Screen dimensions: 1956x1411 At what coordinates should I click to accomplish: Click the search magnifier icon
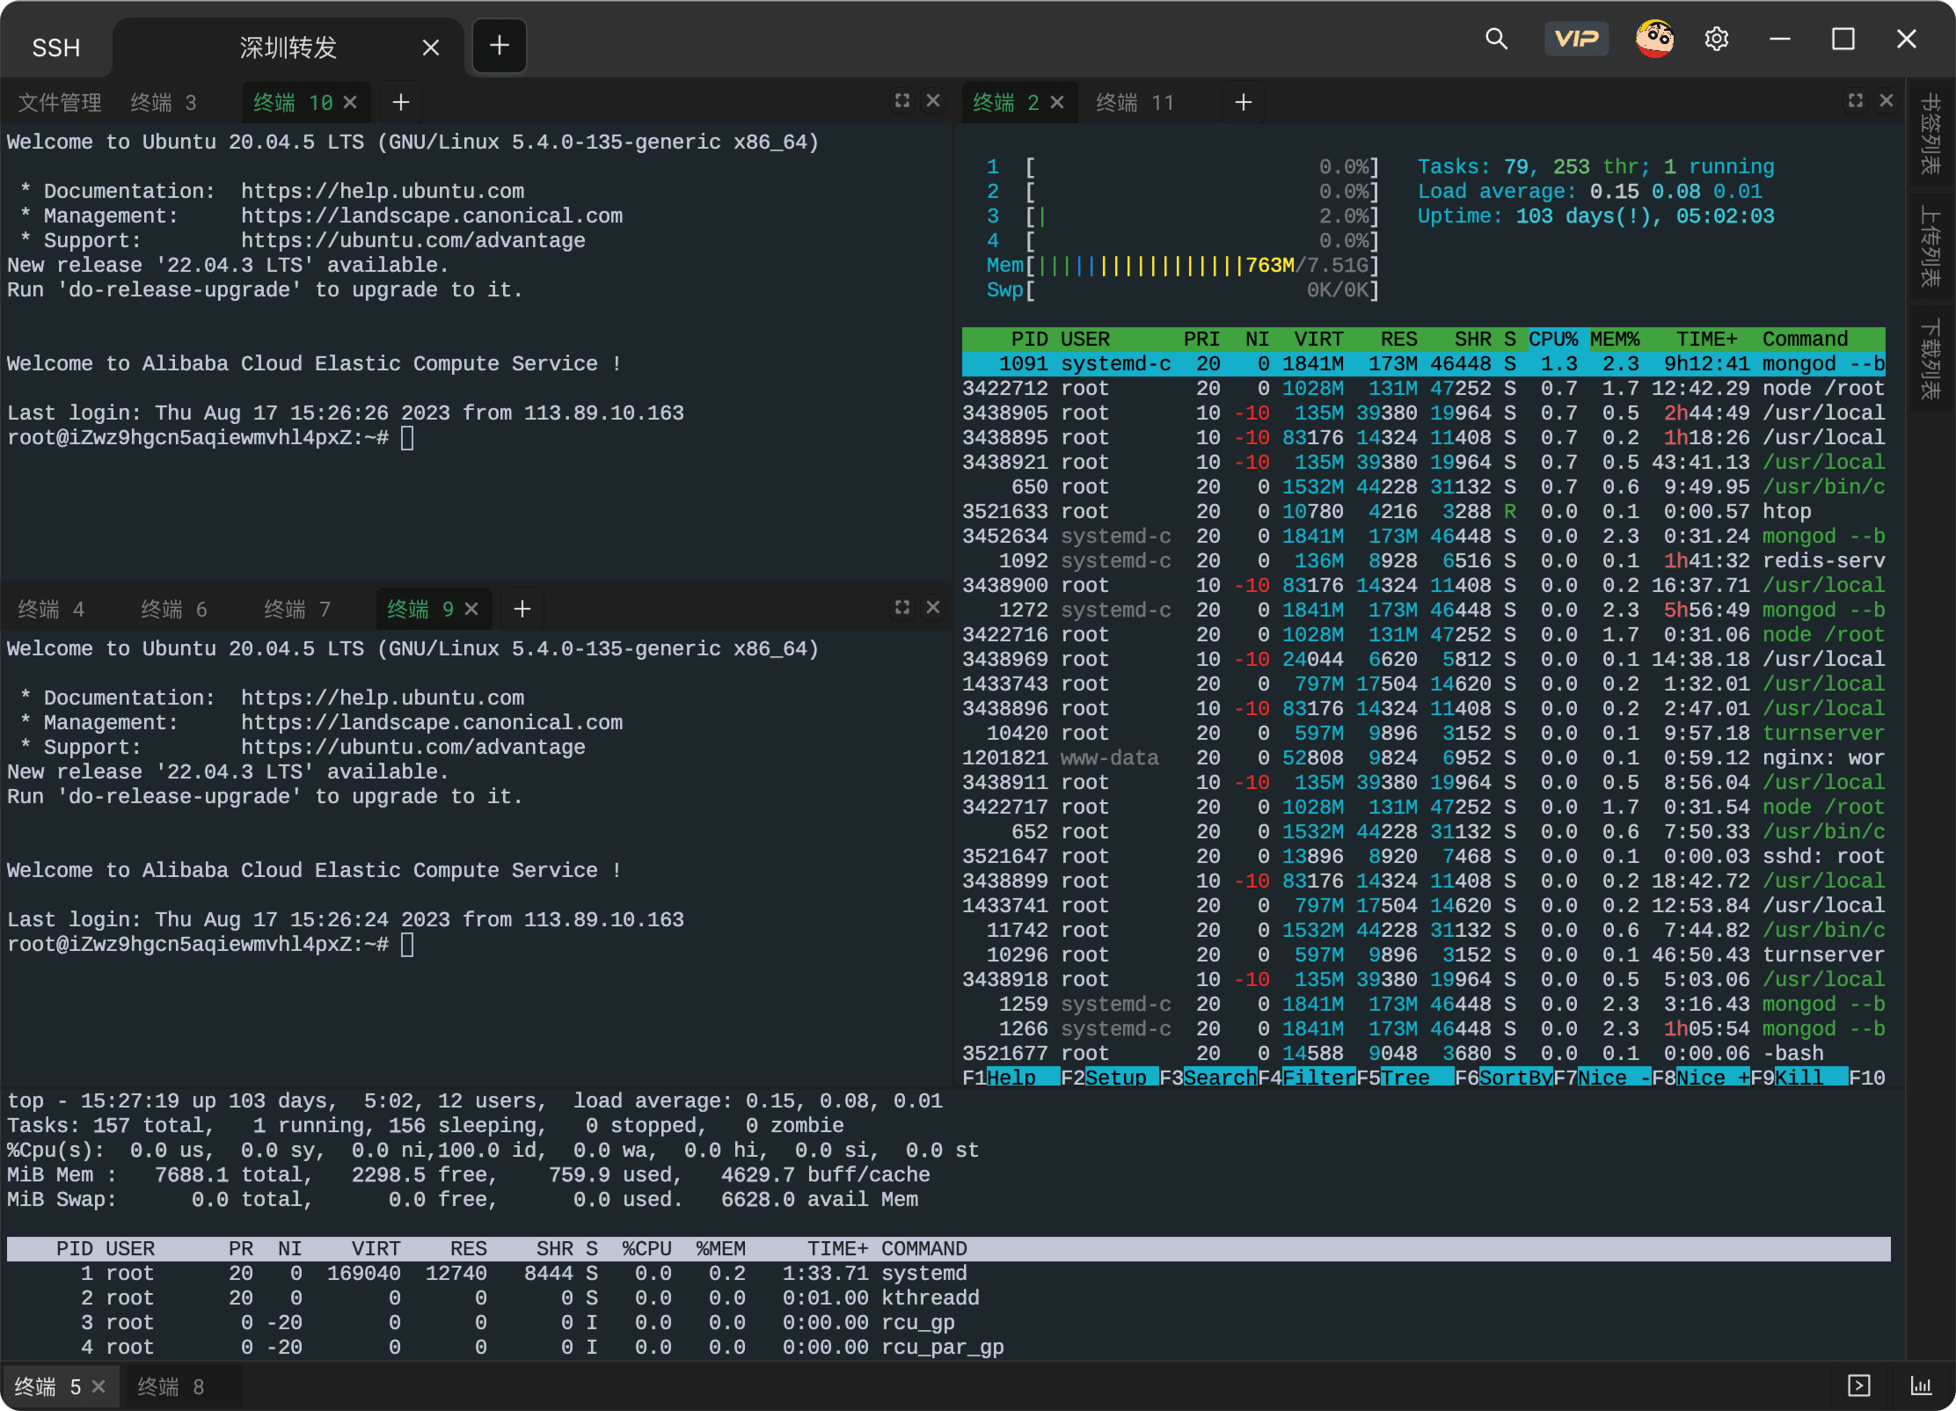tap(1496, 40)
